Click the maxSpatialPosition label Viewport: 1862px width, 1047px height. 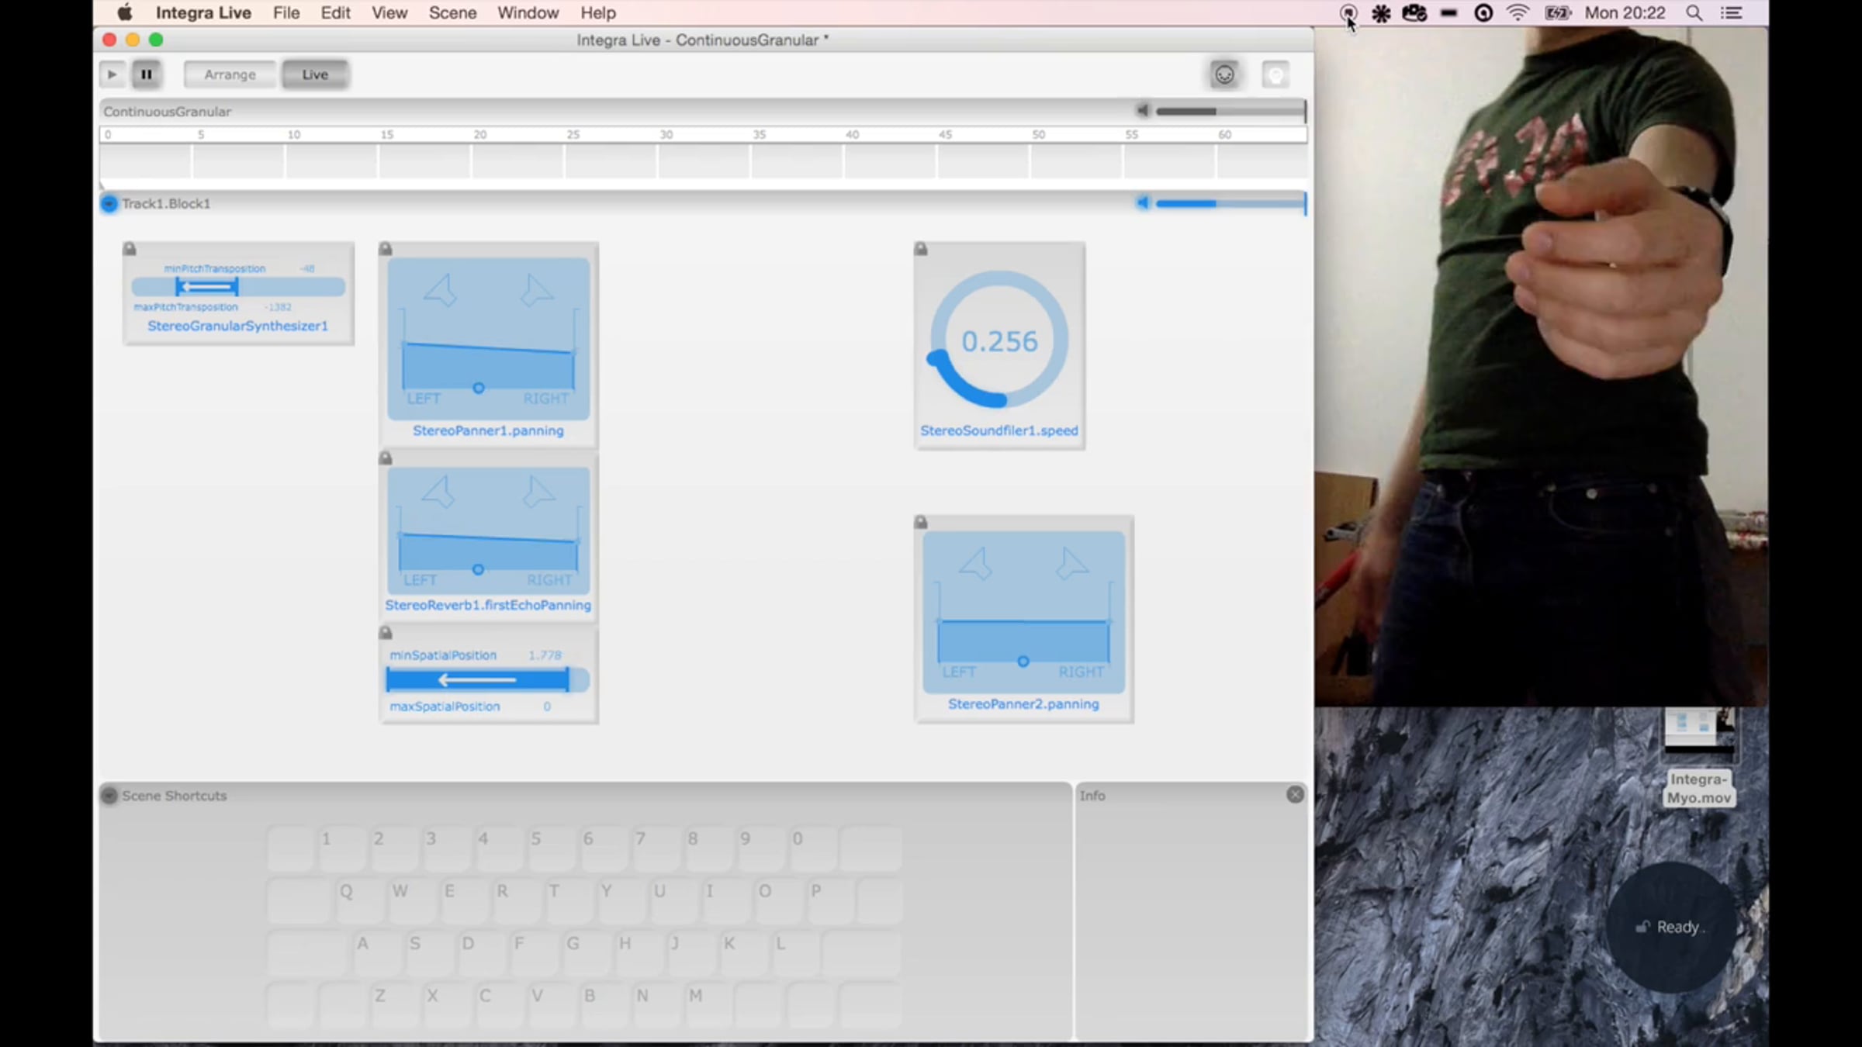pyautogui.click(x=445, y=707)
